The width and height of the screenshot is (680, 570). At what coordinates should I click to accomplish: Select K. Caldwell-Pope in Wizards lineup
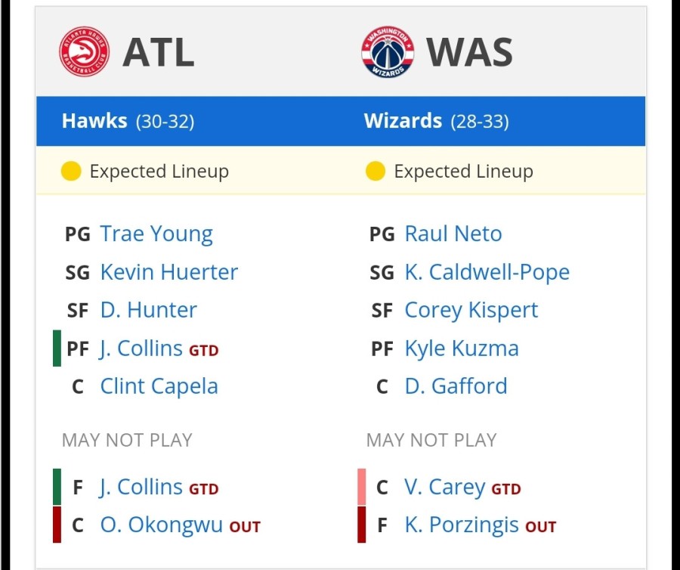point(487,272)
